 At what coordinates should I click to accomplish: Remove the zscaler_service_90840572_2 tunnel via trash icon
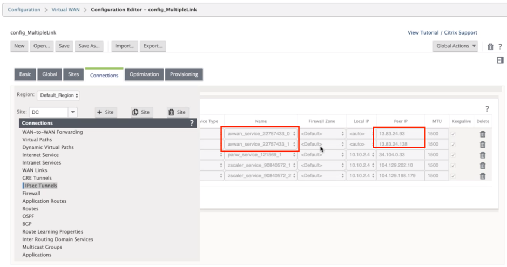(482, 176)
